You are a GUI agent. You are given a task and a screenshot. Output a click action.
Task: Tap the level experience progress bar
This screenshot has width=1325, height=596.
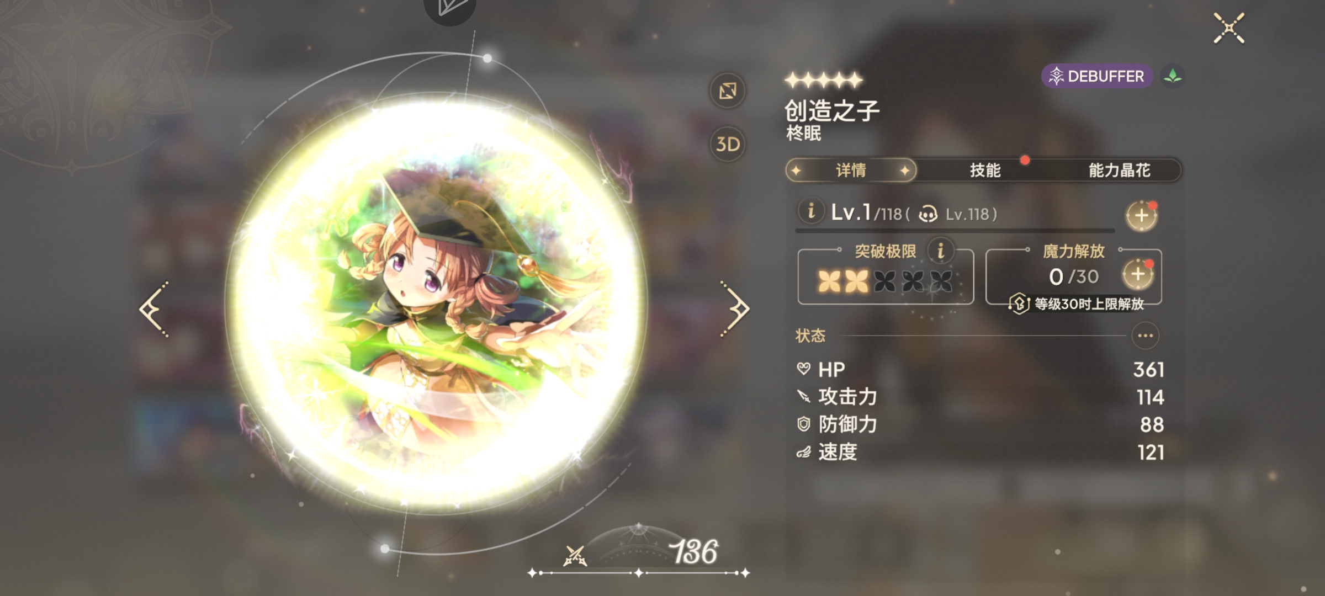[x=955, y=230]
